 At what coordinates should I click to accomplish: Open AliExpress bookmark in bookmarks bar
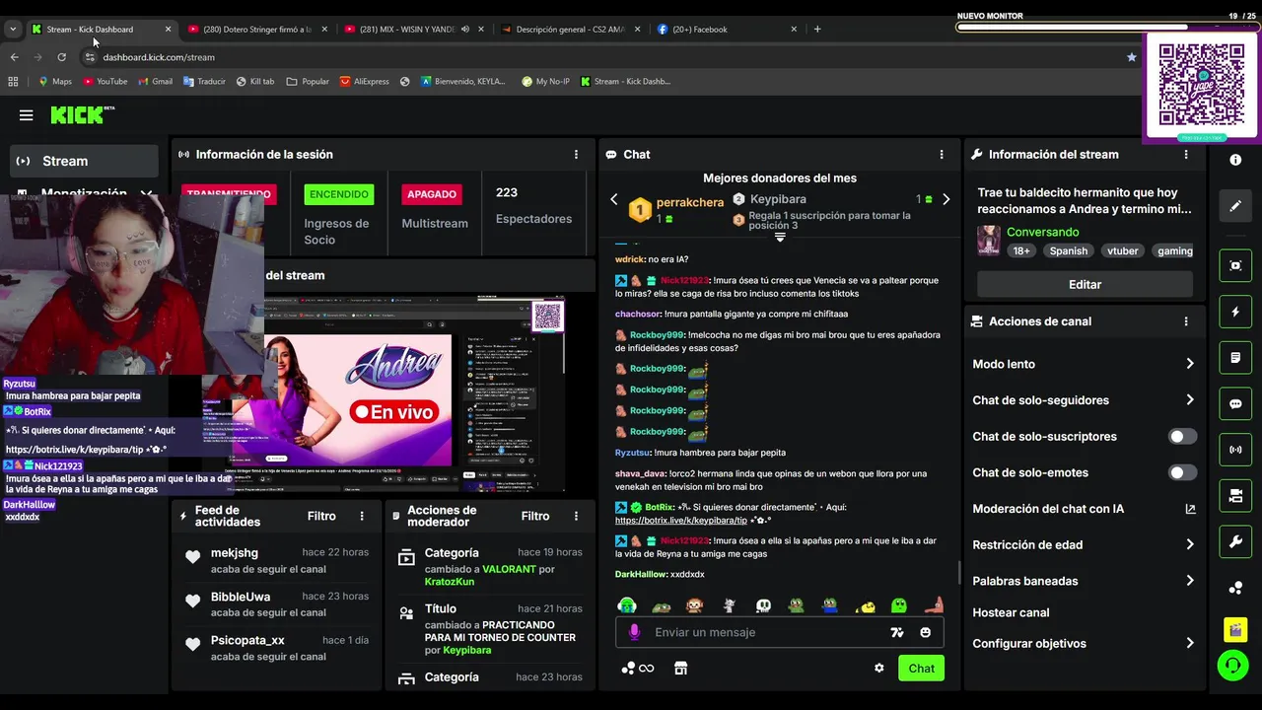click(363, 82)
